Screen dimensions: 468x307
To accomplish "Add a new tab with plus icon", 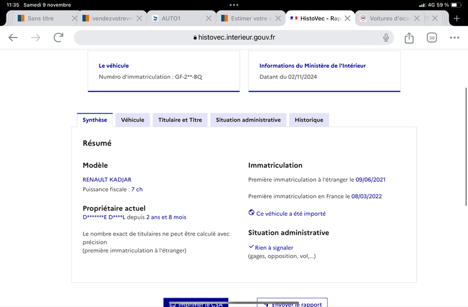I will pos(457,19).
